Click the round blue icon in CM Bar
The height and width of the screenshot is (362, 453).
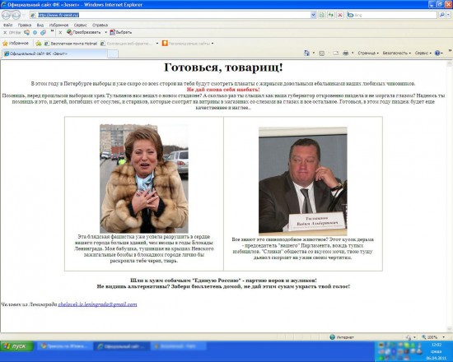pos(35,33)
